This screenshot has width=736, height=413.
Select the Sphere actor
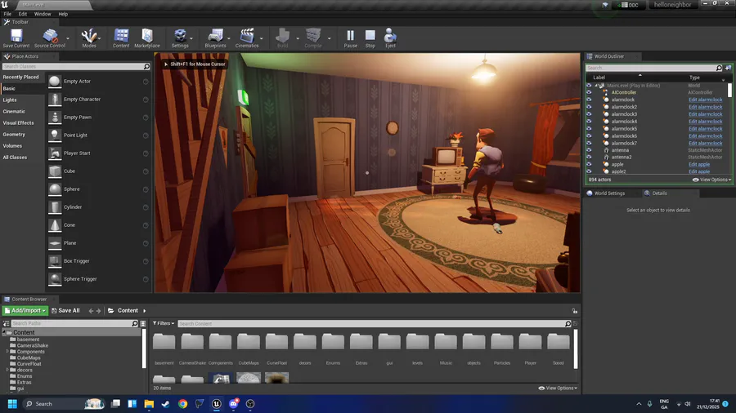99,189
